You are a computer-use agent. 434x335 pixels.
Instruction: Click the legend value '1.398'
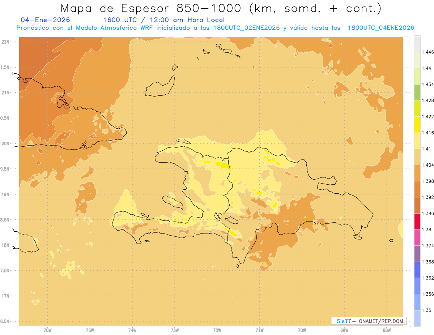point(428,181)
